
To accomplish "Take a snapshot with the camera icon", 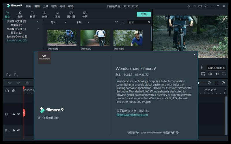I will tap(210, 74).
